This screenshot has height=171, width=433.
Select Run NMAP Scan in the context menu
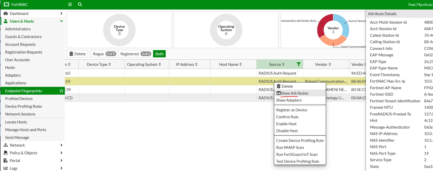click(x=300, y=147)
